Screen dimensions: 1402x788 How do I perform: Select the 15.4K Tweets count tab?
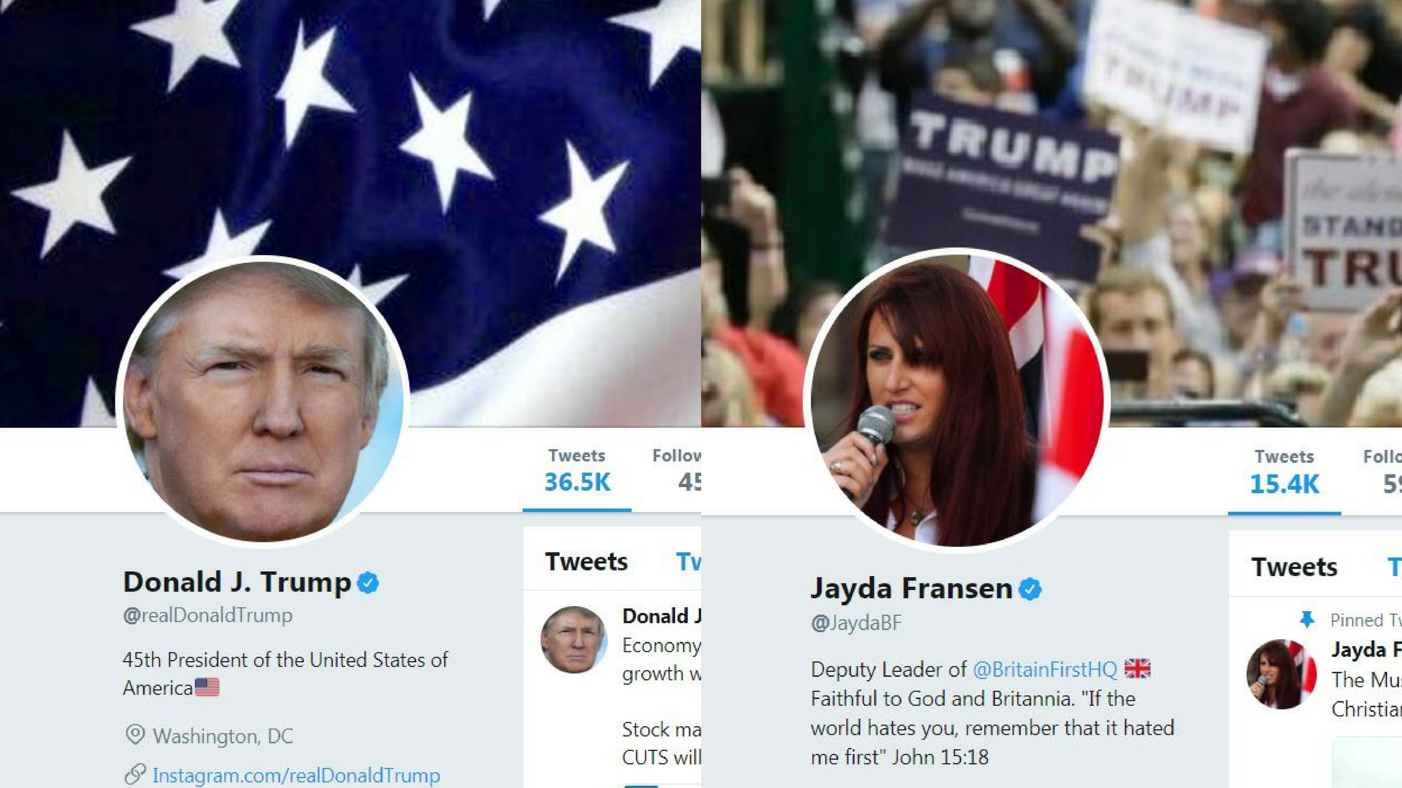pyautogui.click(x=1284, y=473)
